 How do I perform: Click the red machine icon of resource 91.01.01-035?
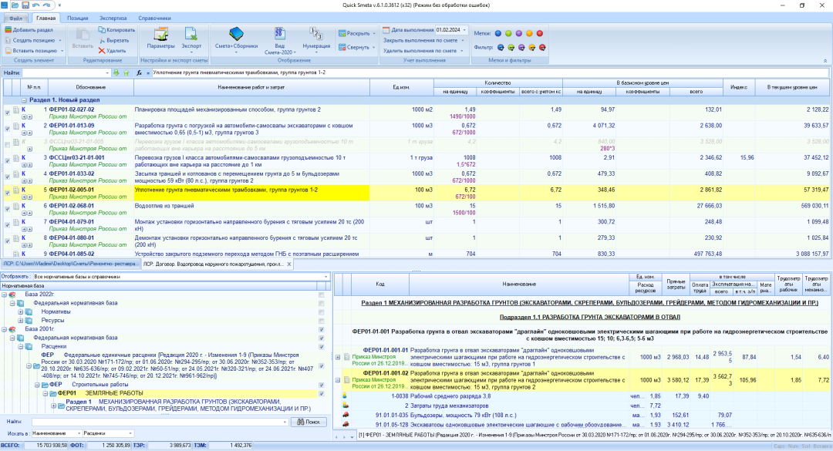coord(346,415)
